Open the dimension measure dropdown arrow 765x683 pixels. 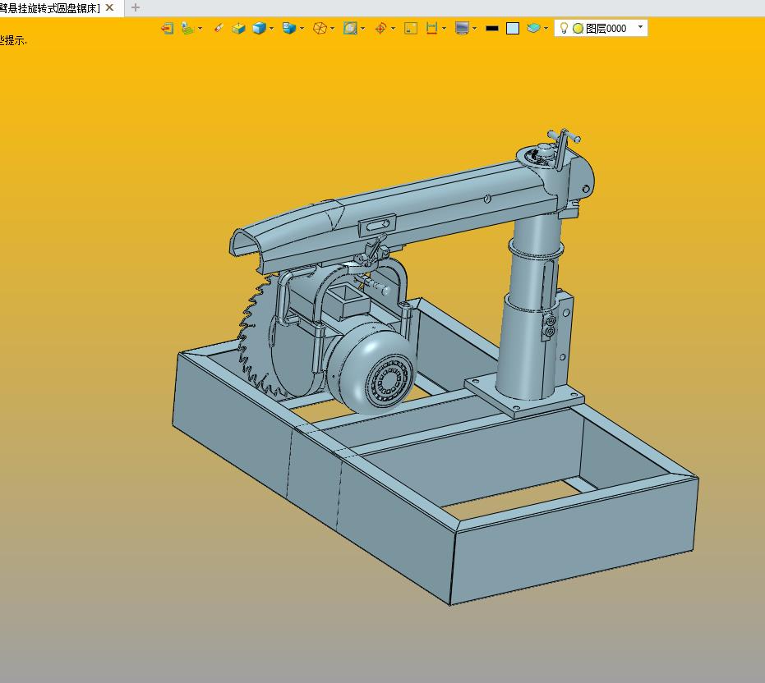[444, 28]
